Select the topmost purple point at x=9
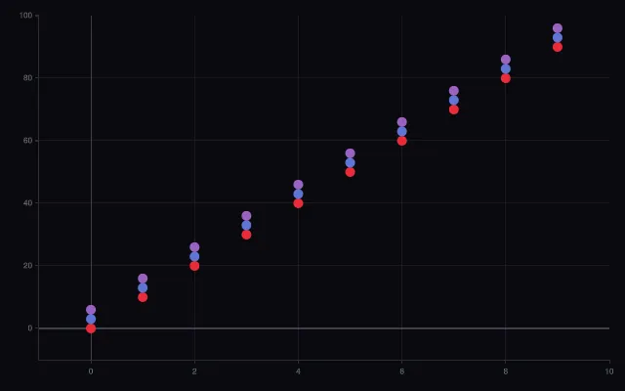 click(558, 28)
